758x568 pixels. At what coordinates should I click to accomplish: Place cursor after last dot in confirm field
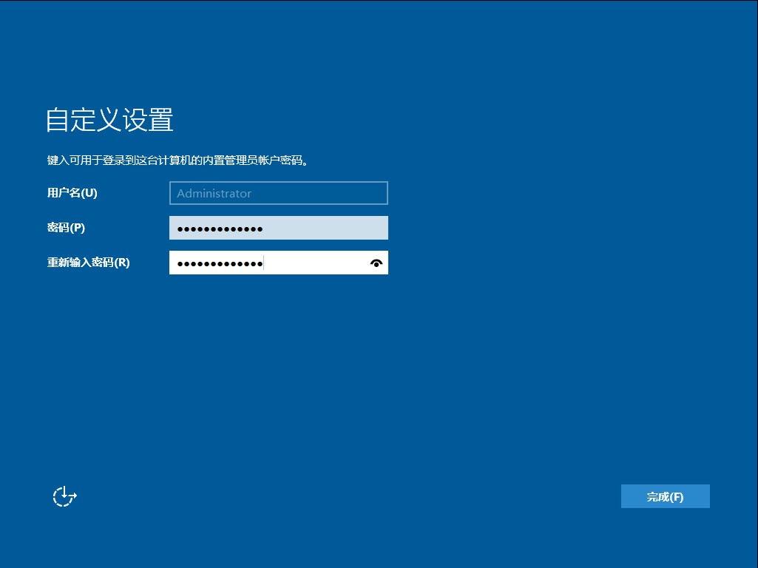(x=264, y=263)
